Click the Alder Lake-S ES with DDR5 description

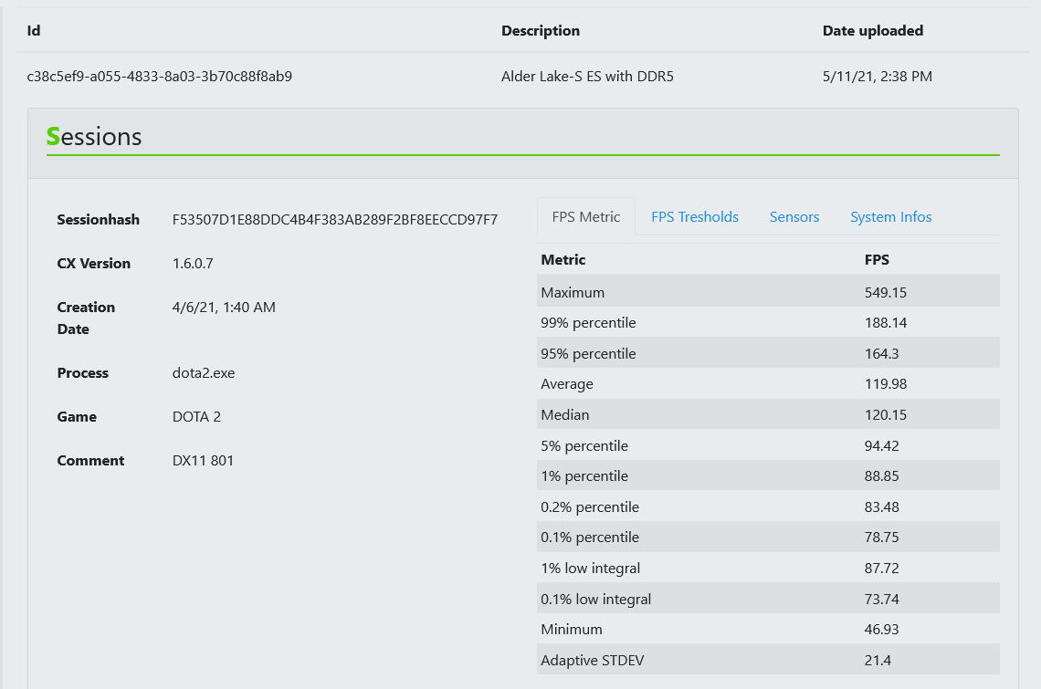(x=587, y=77)
